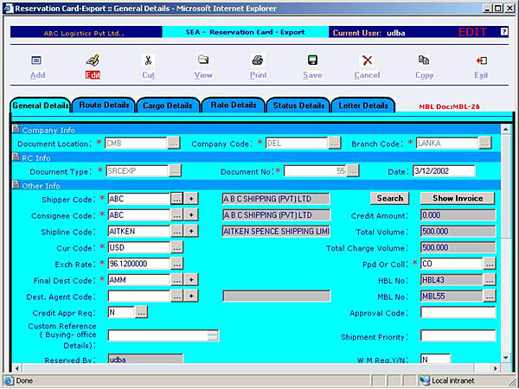Viewport: 519px width, 389px height.
Task: Open HBL No lookup button
Action: (x=490, y=280)
